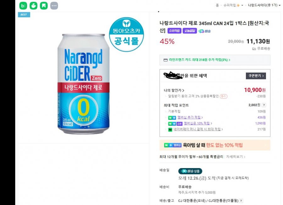Click the N배송 상품 delivery badge
Image resolution: width=283 pixels, height=205 pixels.
pos(190,171)
